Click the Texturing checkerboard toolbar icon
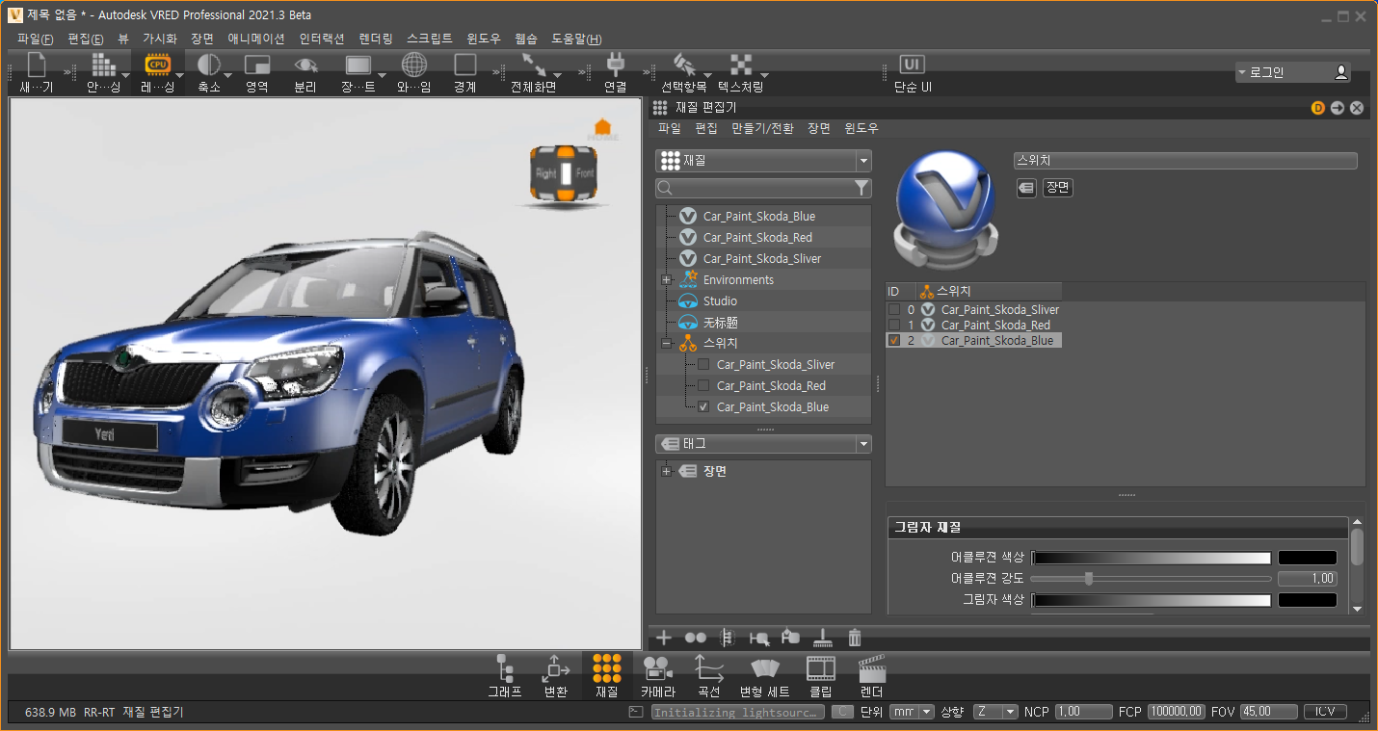Viewport: 1378px width, 731px height. pos(740,65)
